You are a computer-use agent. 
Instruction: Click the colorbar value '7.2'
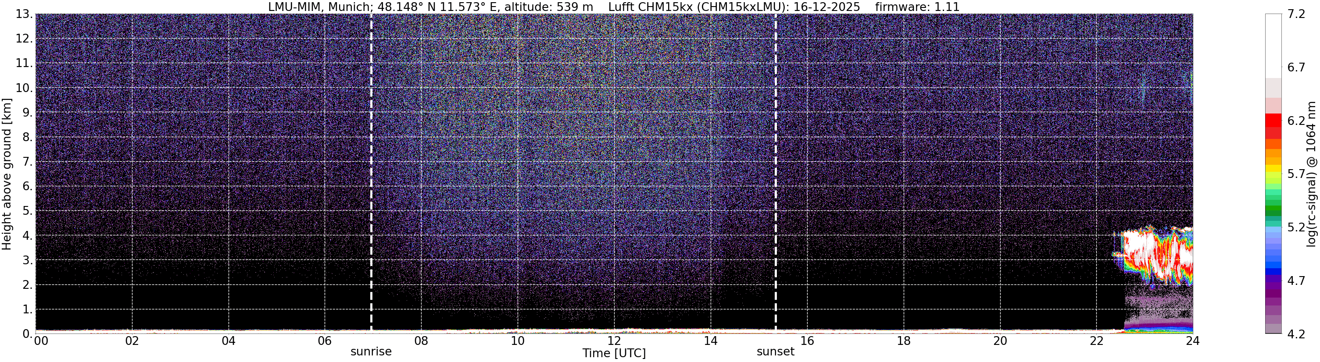click(1296, 14)
